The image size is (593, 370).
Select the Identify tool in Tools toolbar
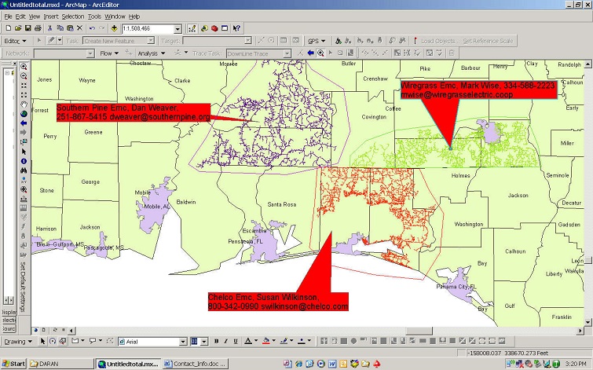click(x=24, y=161)
